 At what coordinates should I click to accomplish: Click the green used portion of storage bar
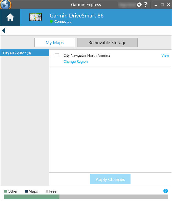coord(32,196)
